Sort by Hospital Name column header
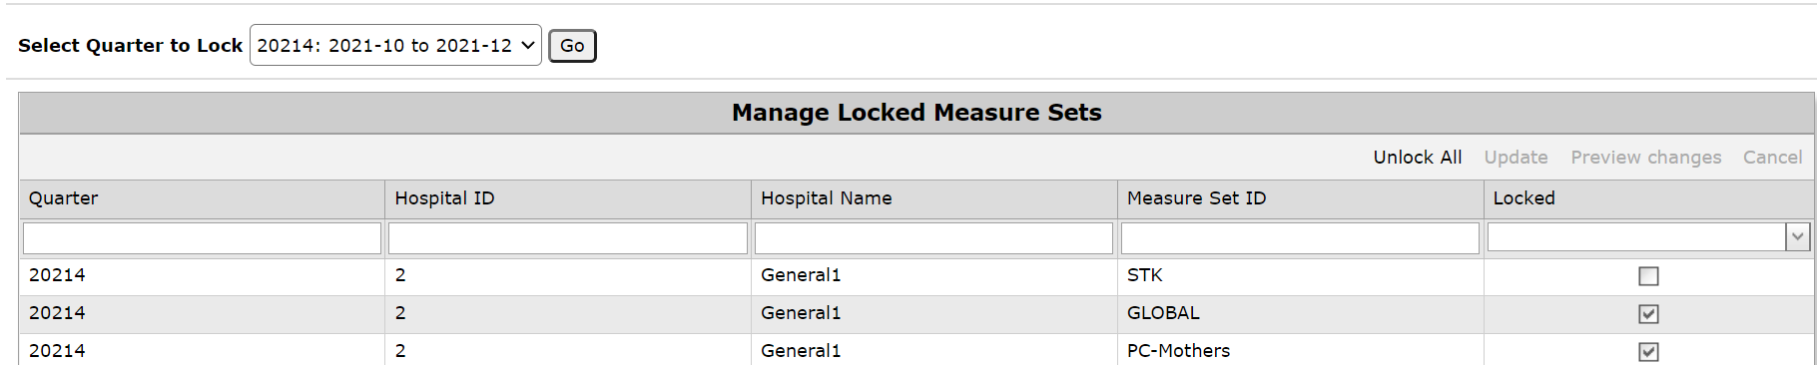Viewport: 1817px width, 365px height. [826, 198]
